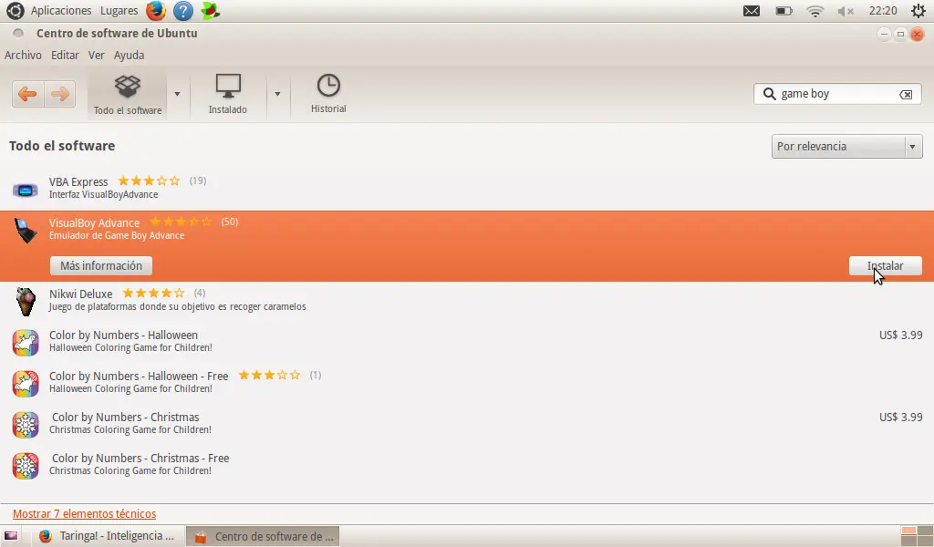Click the Color by Numbers - Christmas icon

click(x=26, y=425)
